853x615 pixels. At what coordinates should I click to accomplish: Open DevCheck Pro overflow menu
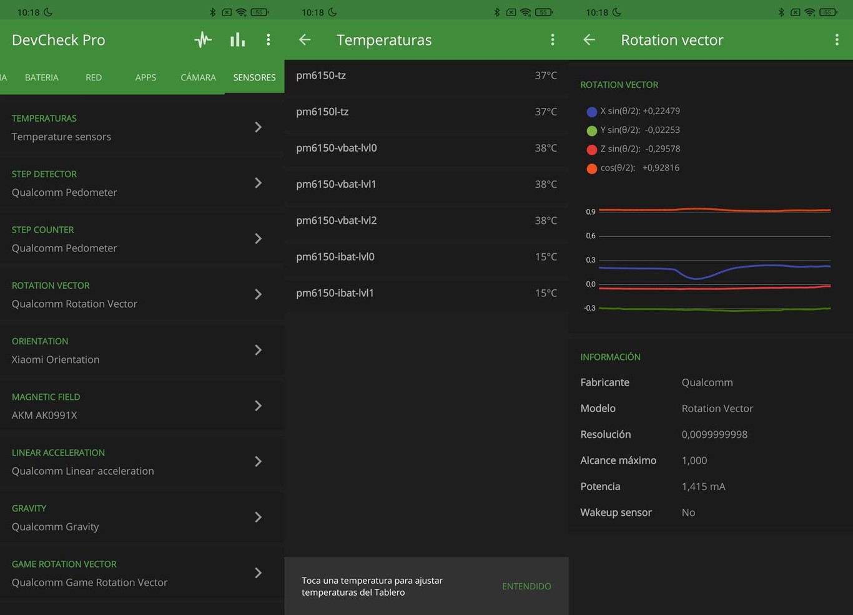(269, 40)
